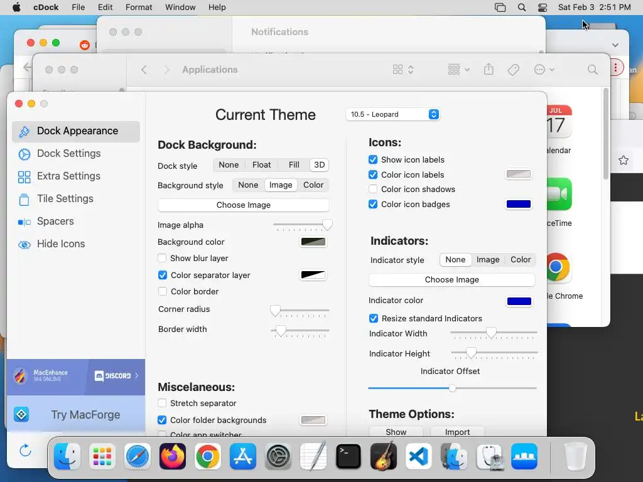Enable Color border checkbox
Screen dimensions: 643x482
[163, 291]
